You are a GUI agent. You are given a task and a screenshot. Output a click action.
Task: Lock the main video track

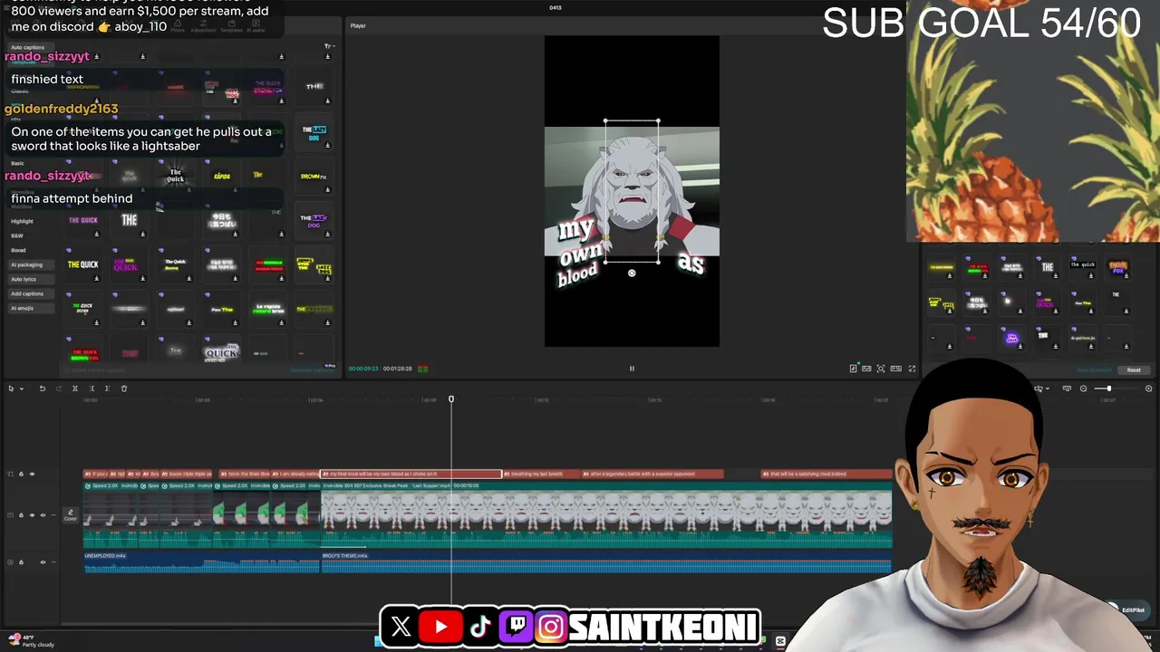pos(21,515)
